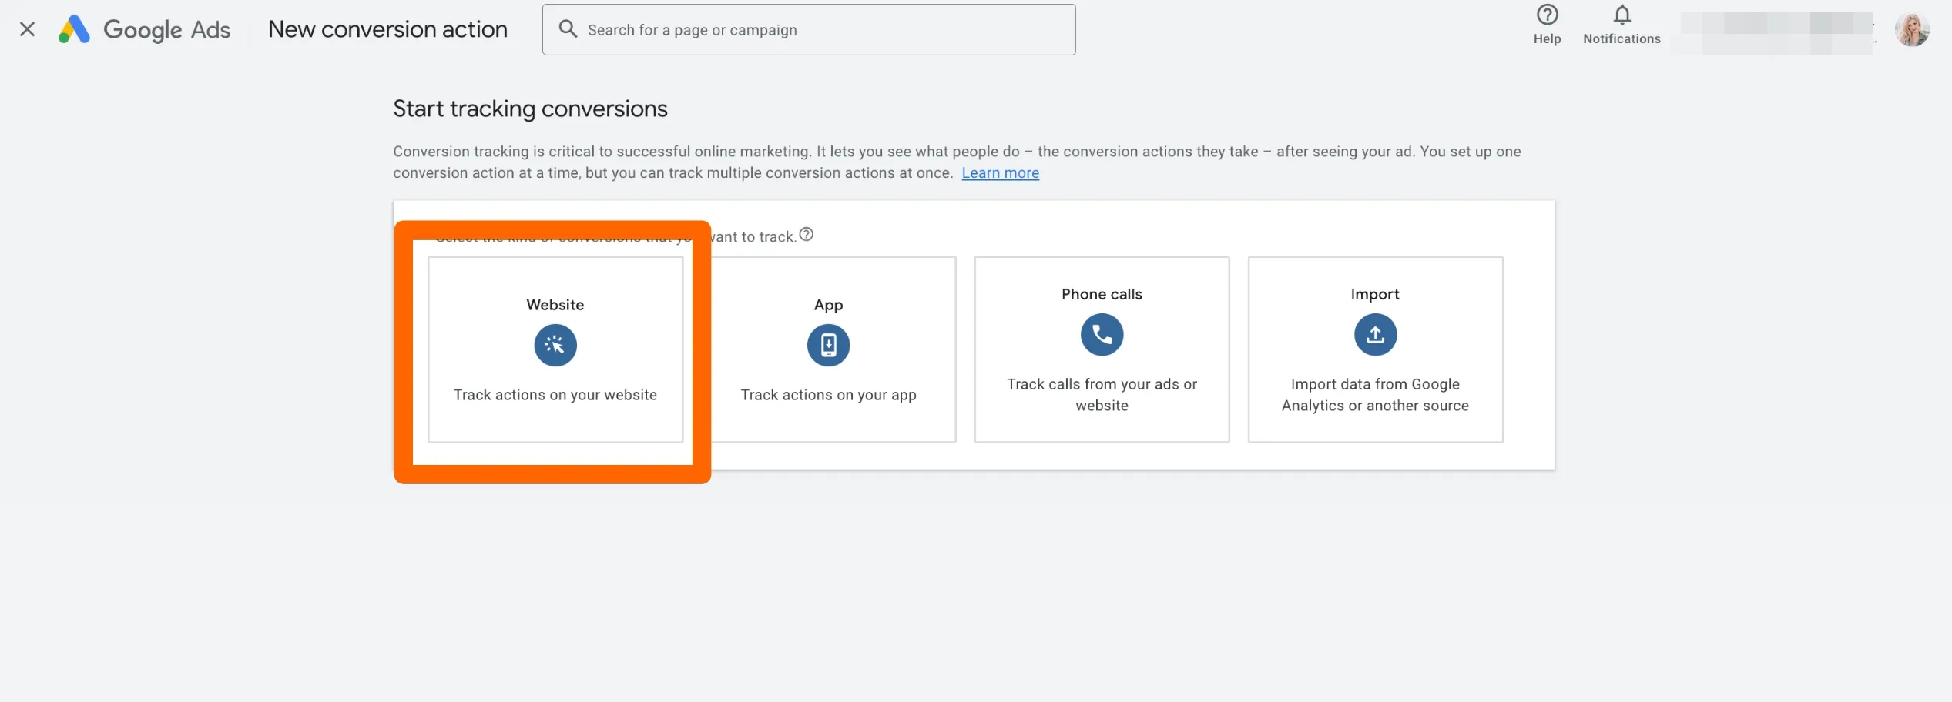Follow the Learn more link
1952x702 pixels.
[1000, 172]
